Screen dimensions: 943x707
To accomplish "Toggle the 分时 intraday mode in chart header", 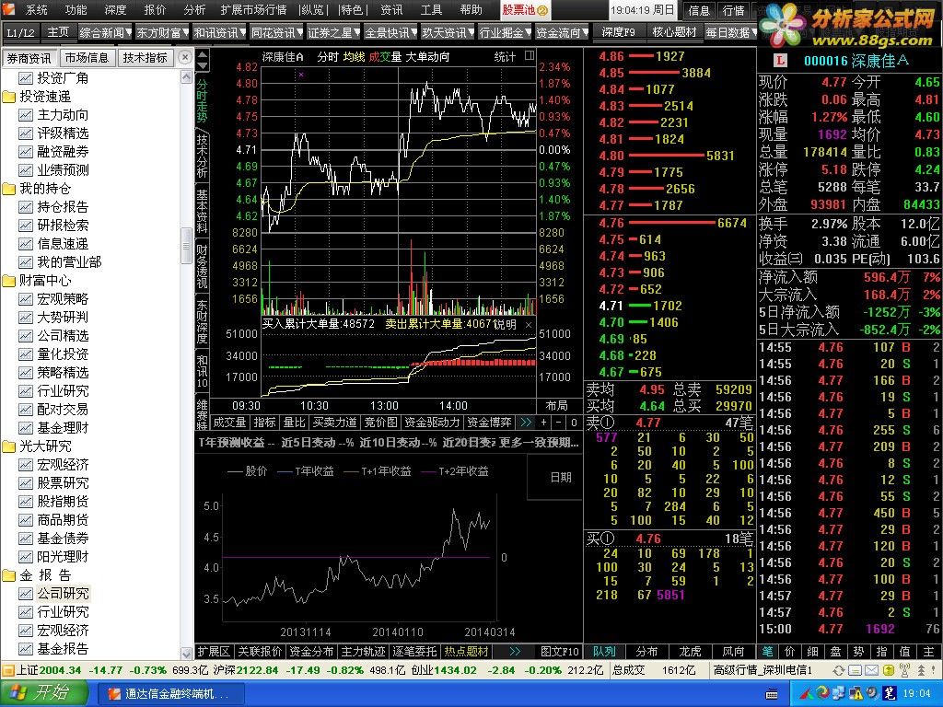I will pos(328,56).
